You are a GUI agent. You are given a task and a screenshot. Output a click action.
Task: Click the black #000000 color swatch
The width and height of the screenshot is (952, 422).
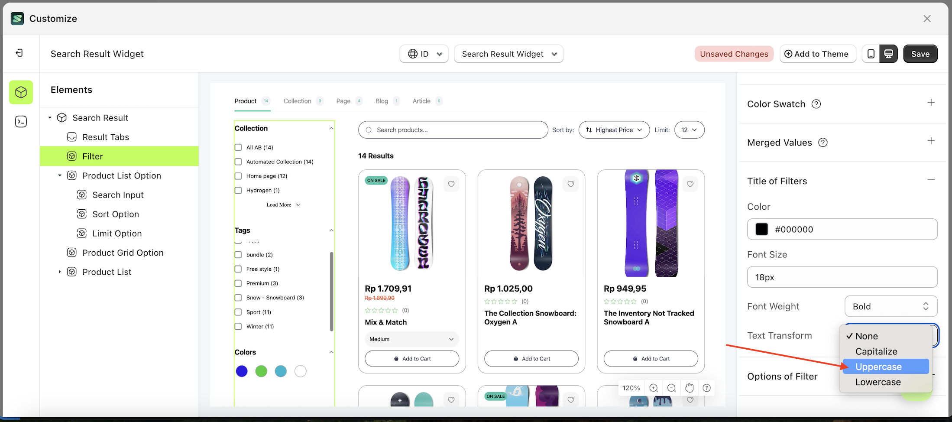click(761, 229)
